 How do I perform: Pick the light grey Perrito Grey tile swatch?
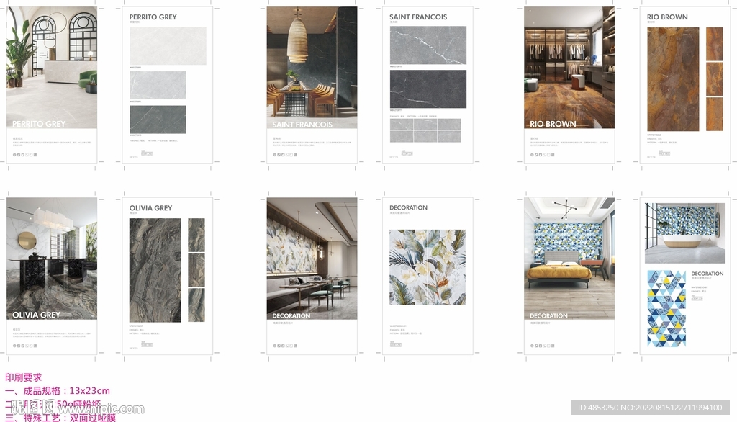(158, 85)
